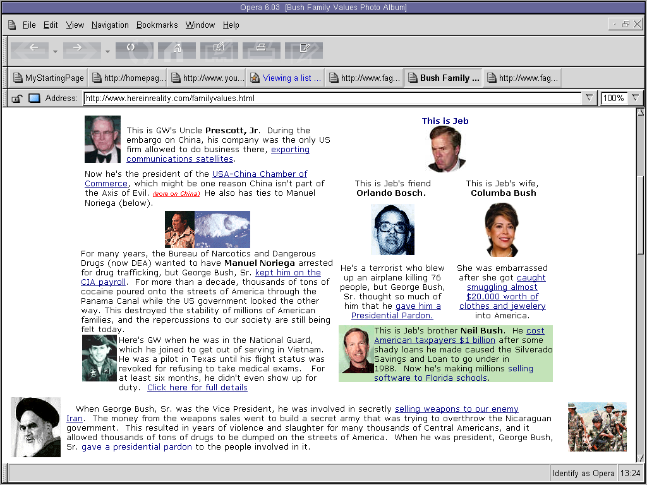Switch to the MyStartingPage tab

[48, 78]
